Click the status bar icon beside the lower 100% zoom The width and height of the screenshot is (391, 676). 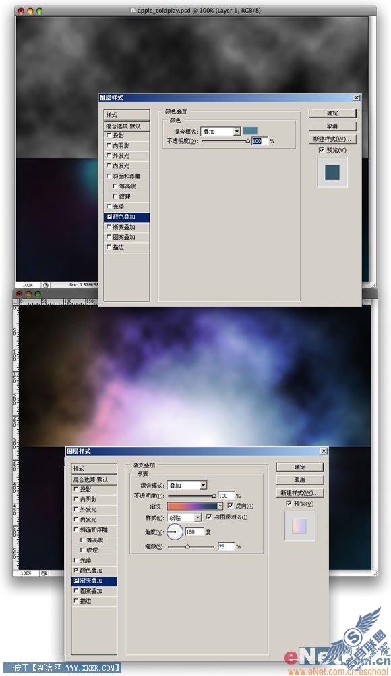point(44,573)
